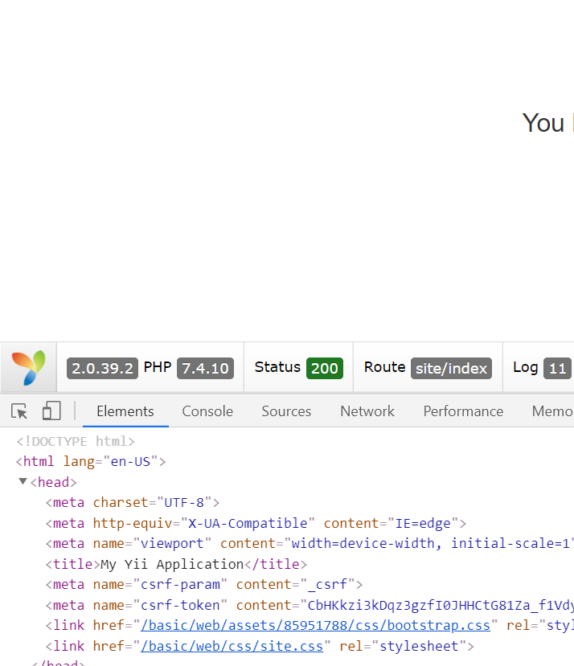Open the Route site/index debug panel
Image resolution: width=574 pixels, height=666 pixels.
(x=428, y=367)
